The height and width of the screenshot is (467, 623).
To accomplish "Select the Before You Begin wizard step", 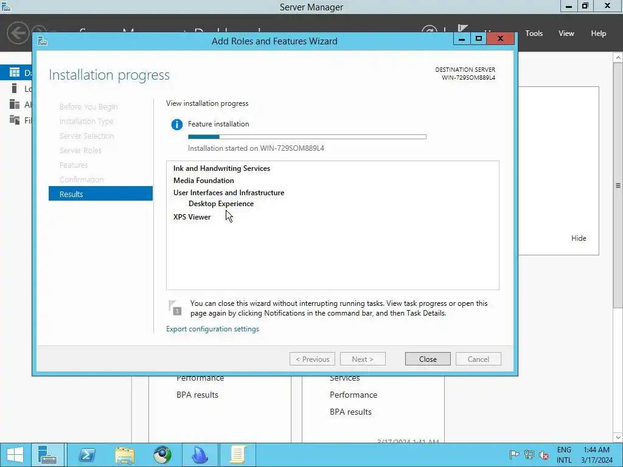I will pyautogui.click(x=88, y=107).
